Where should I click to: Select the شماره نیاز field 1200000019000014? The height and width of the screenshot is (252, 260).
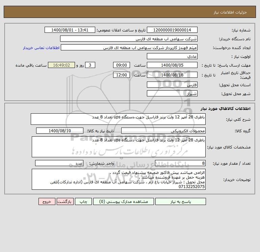[172, 30]
